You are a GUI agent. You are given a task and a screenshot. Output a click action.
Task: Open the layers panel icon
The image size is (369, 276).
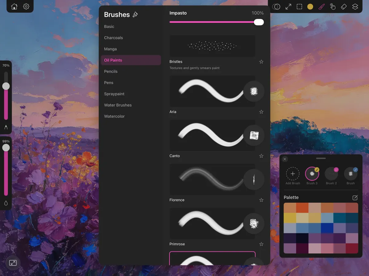coord(355,6)
